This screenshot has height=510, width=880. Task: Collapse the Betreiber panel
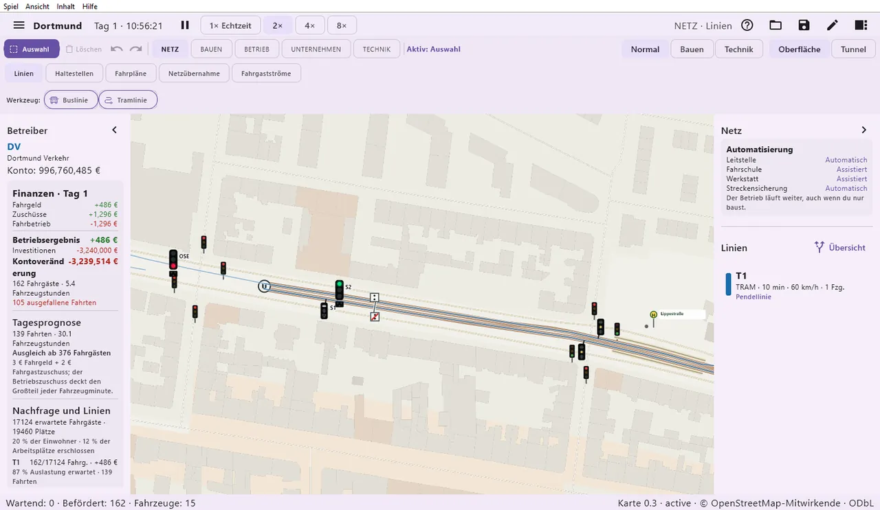point(114,130)
